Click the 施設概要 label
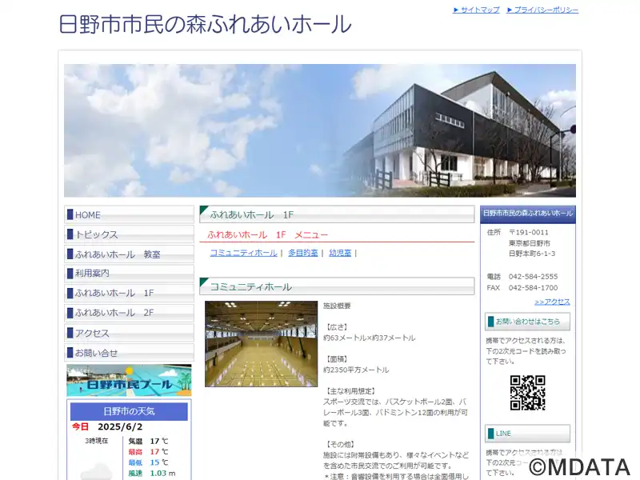 (x=337, y=306)
